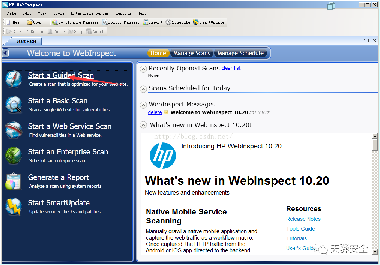The image size is (380, 265).
Task: Launch Compliance Manager from toolbar
Action: point(75,22)
